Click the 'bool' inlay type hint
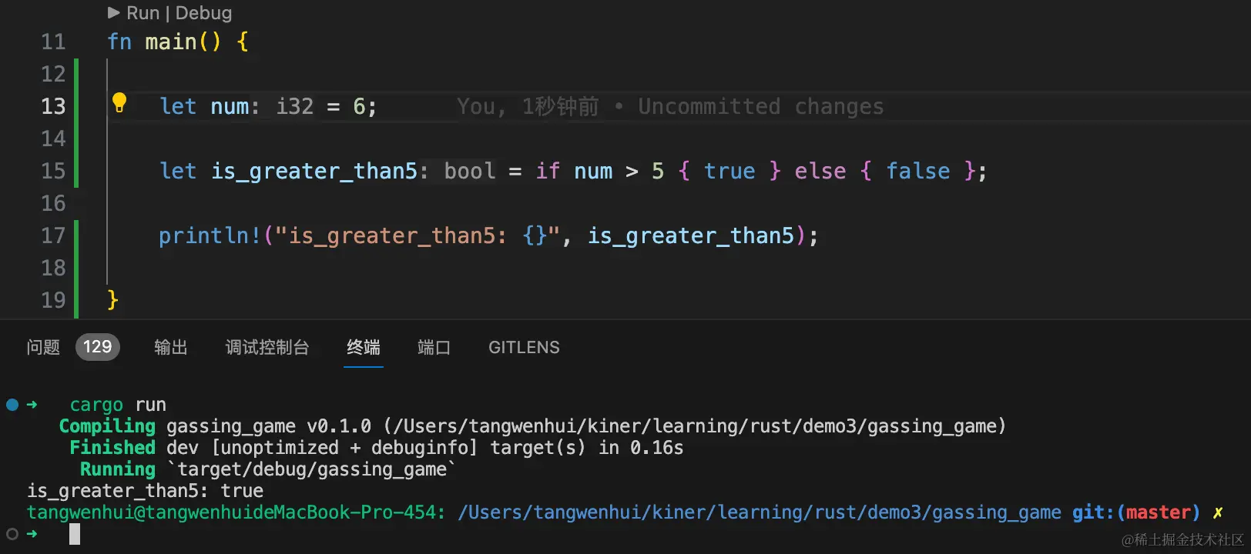The image size is (1251, 554). (x=469, y=171)
